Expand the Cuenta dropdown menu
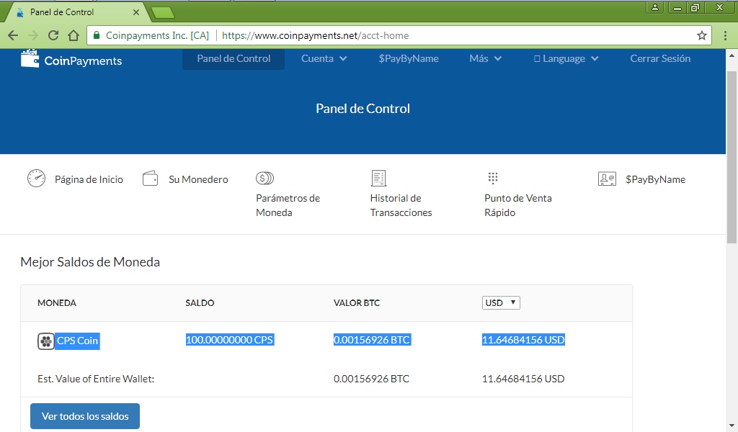738x432 pixels. 324,59
